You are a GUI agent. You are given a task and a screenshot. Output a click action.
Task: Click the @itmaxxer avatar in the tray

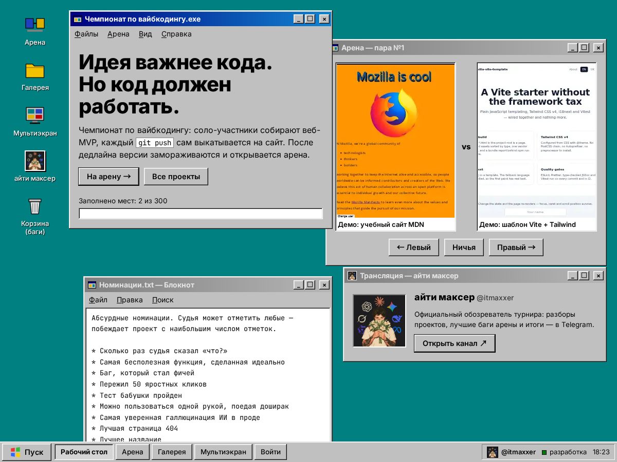click(493, 452)
